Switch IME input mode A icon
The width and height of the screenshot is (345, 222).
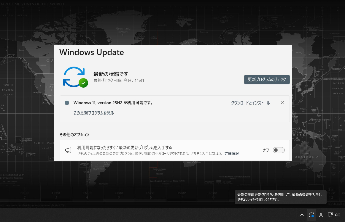pyautogui.click(x=321, y=215)
